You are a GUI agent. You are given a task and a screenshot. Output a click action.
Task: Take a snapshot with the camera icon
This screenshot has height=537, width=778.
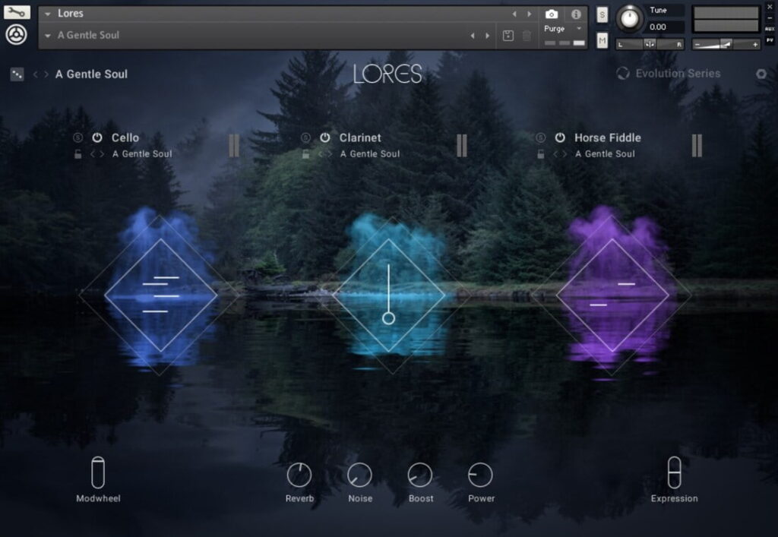coord(552,14)
